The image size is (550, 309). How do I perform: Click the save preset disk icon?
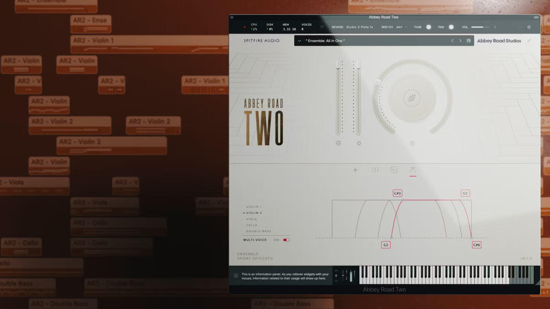pyautogui.click(x=468, y=41)
